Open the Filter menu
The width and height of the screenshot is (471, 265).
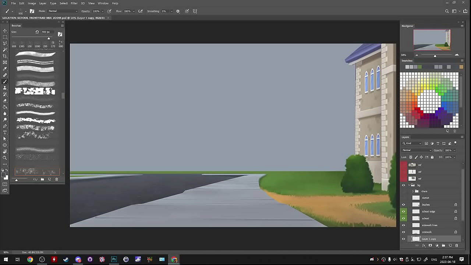(x=74, y=3)
